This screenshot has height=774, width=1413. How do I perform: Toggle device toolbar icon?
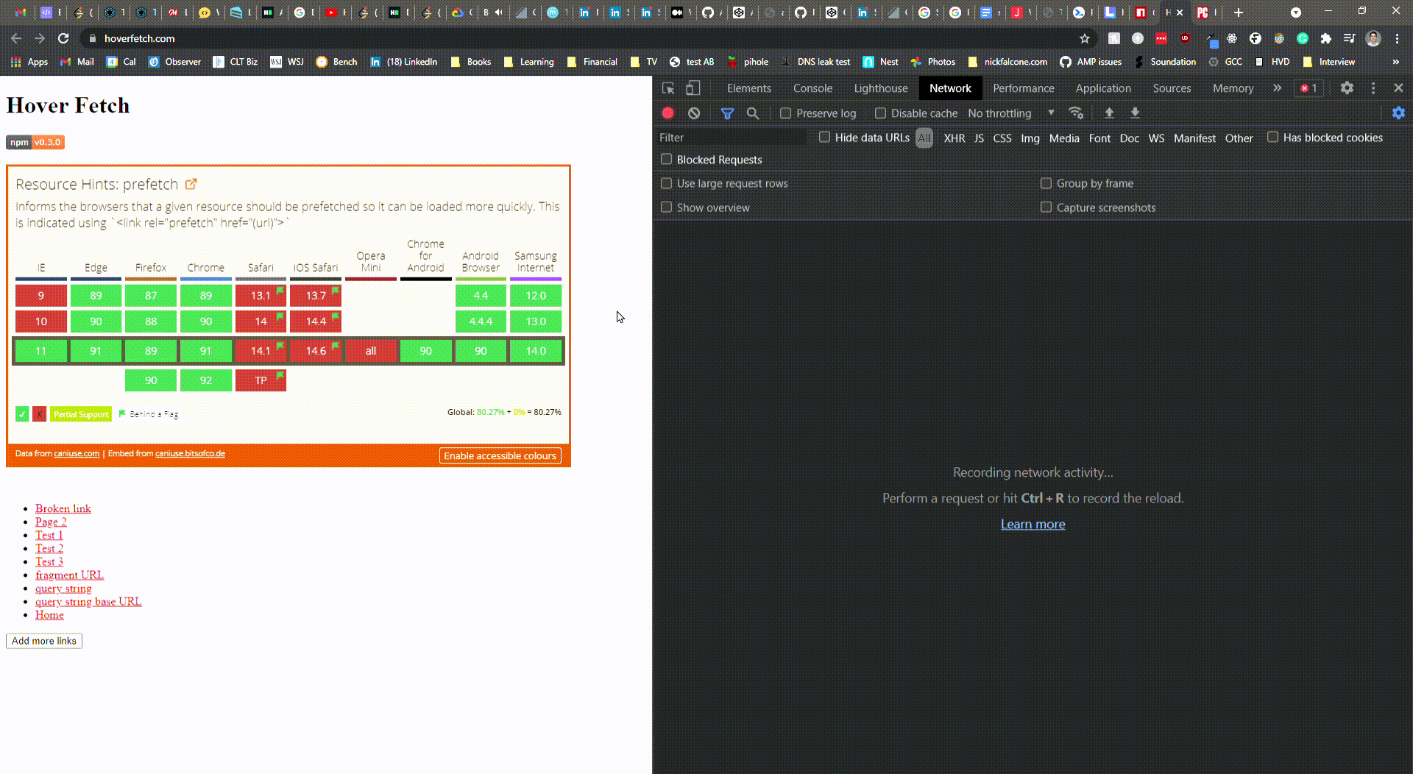(x=693, y=88)
